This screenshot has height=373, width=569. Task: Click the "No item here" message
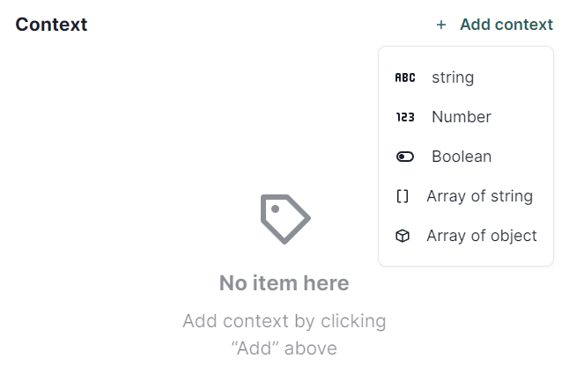284,283
